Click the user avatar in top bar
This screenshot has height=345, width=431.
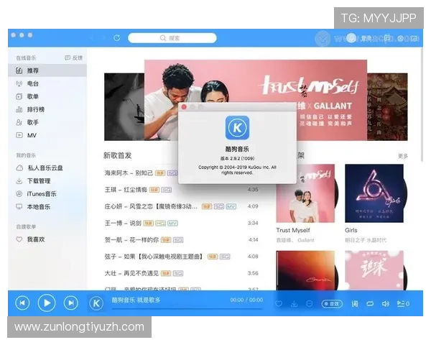tap(351, 38)
